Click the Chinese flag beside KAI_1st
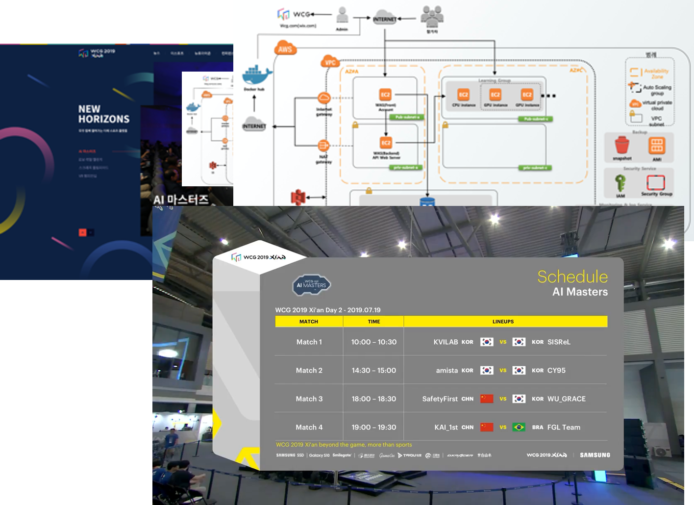This screenshot has width=694, height=505. pyautogui.click(x=487, y=427)
